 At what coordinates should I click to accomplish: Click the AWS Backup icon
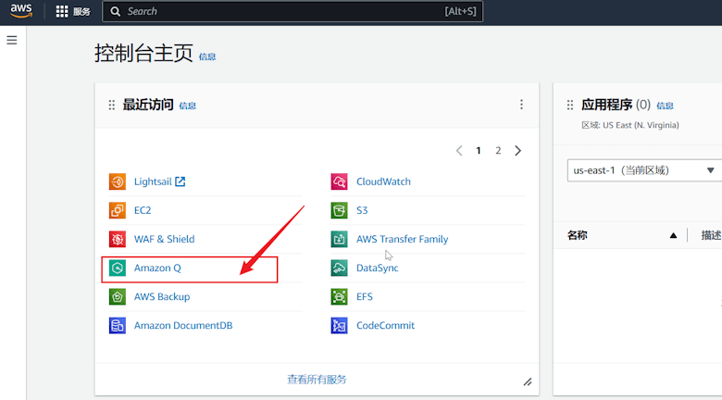(x=118, y=297)
